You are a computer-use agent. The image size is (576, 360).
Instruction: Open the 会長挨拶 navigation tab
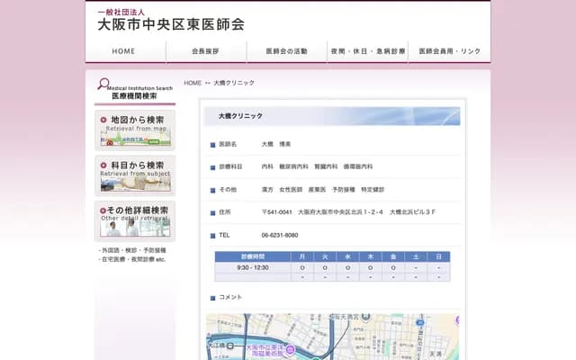(205, 52)
